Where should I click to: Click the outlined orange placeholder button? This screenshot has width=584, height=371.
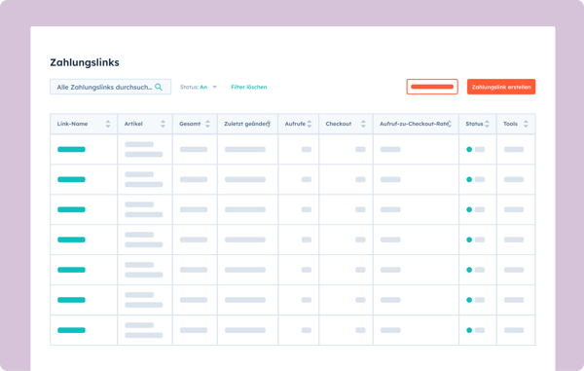[x=432, y=87]
